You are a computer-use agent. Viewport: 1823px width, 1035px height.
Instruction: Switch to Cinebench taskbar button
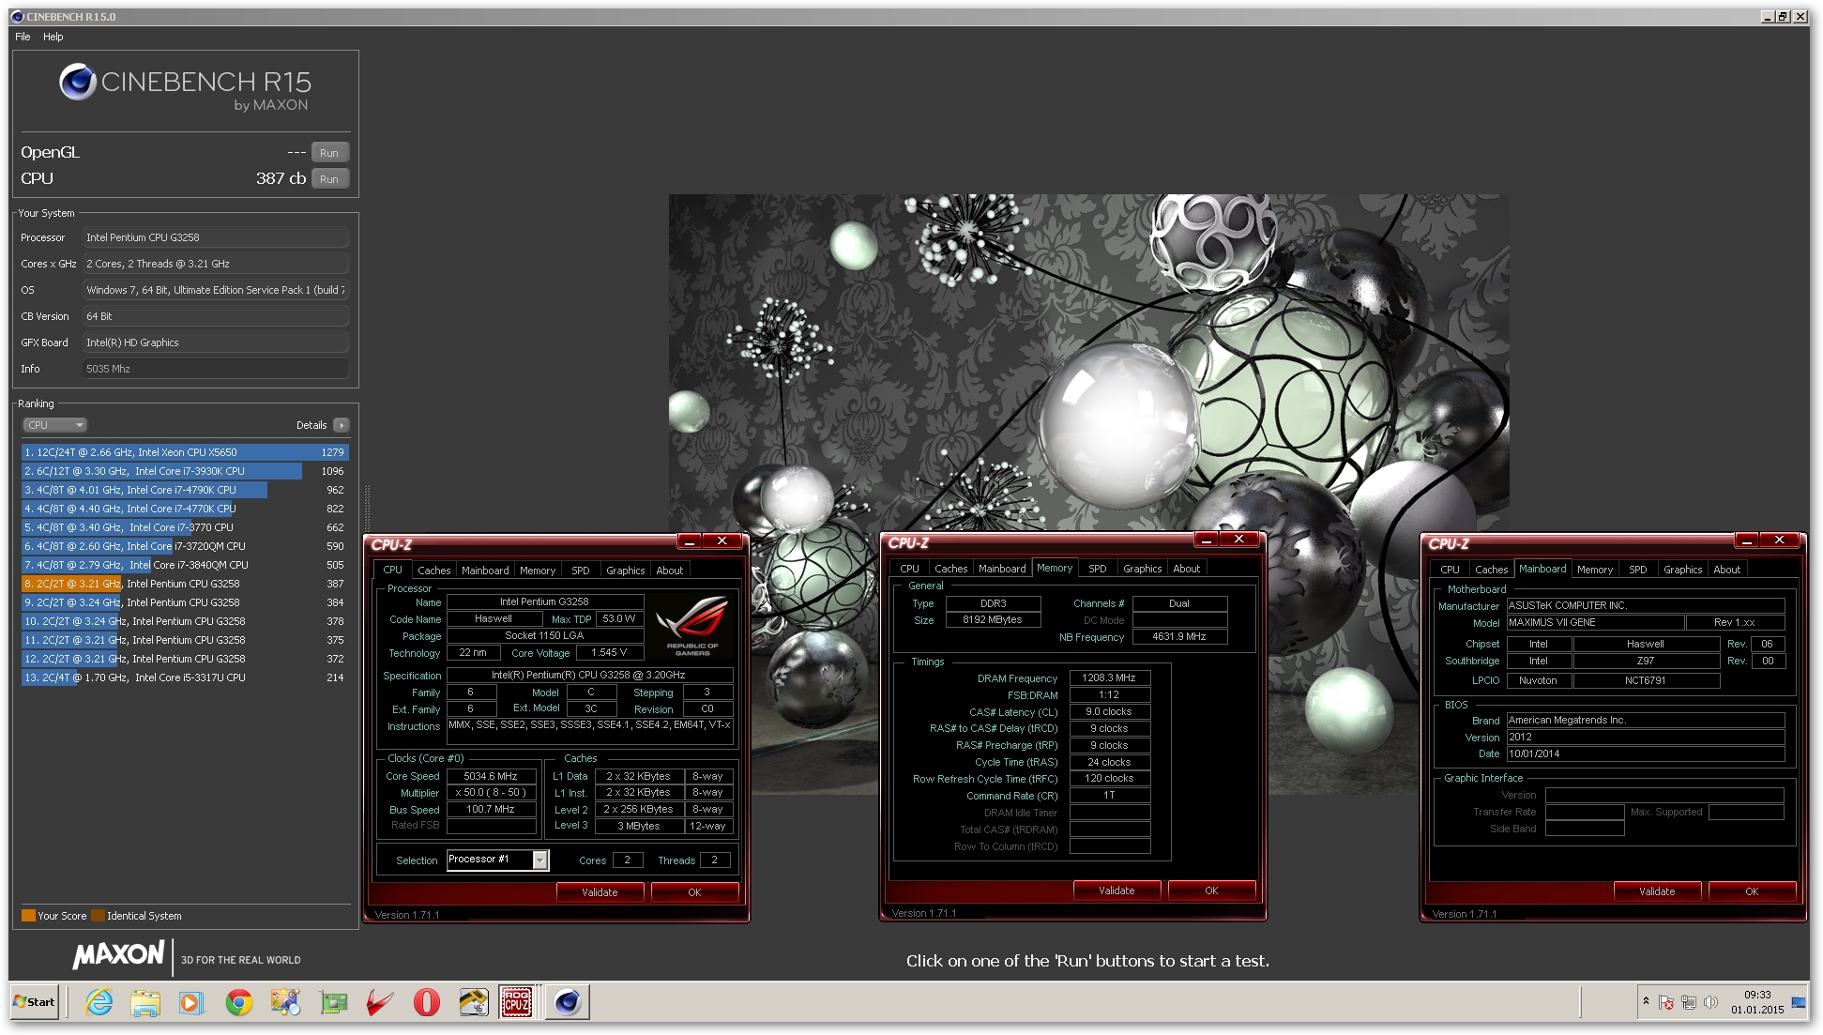click(567, 1002)
